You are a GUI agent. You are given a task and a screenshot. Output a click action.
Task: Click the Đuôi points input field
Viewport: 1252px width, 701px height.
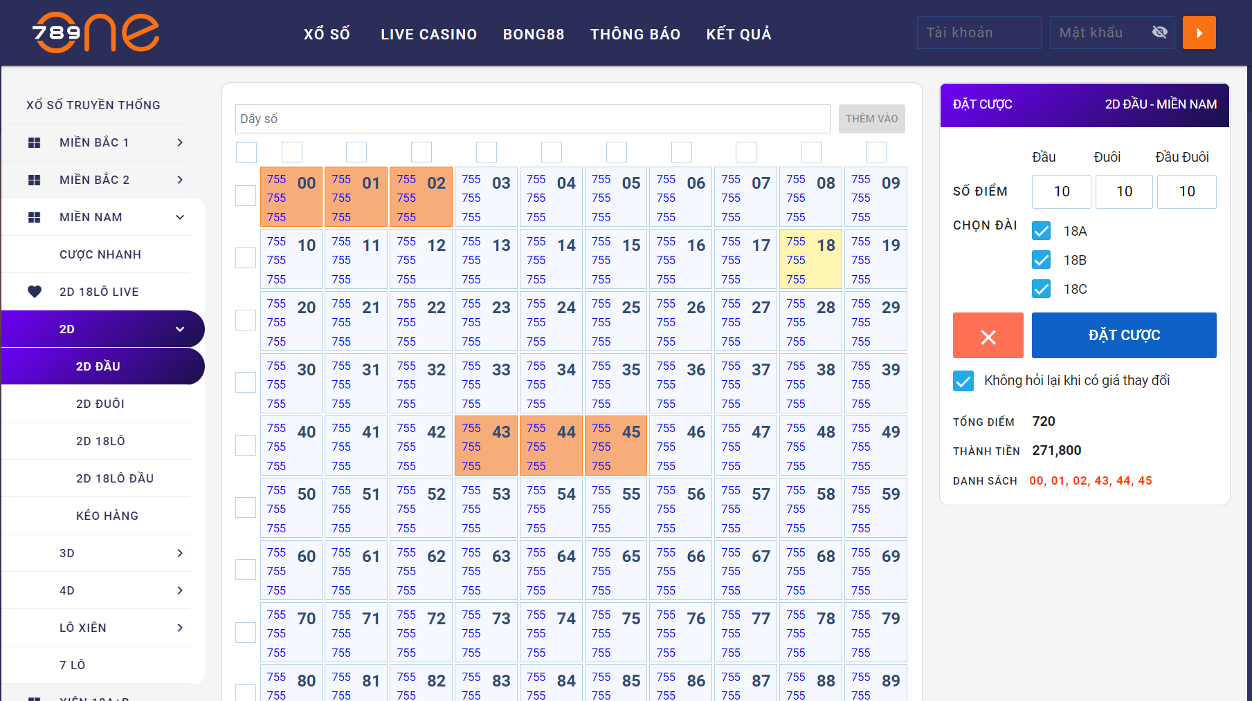(1125, 191)
